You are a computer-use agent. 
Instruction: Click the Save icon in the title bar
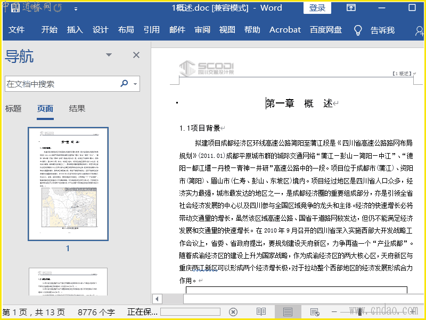tap(15, 7)
